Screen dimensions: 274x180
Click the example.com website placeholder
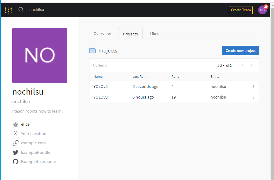33,143
